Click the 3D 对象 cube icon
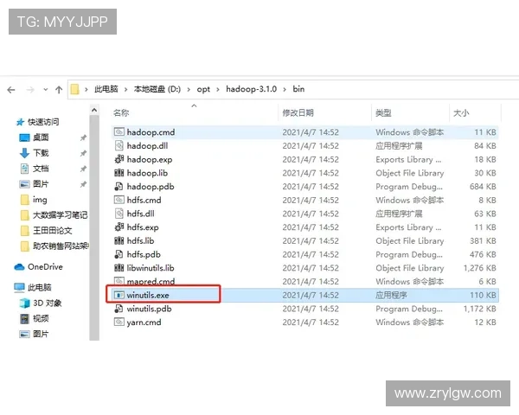This screenshot has height=415, width=519. (x=24, y=303)
